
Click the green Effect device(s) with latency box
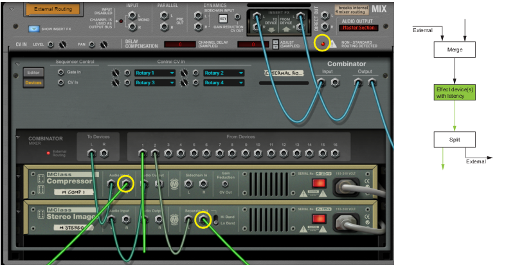tap(455, 93)
